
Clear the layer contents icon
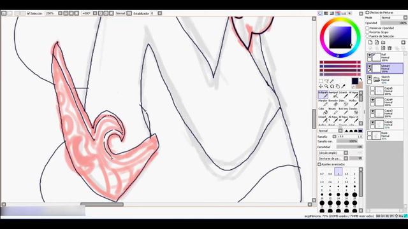click(x=383, y=48)
